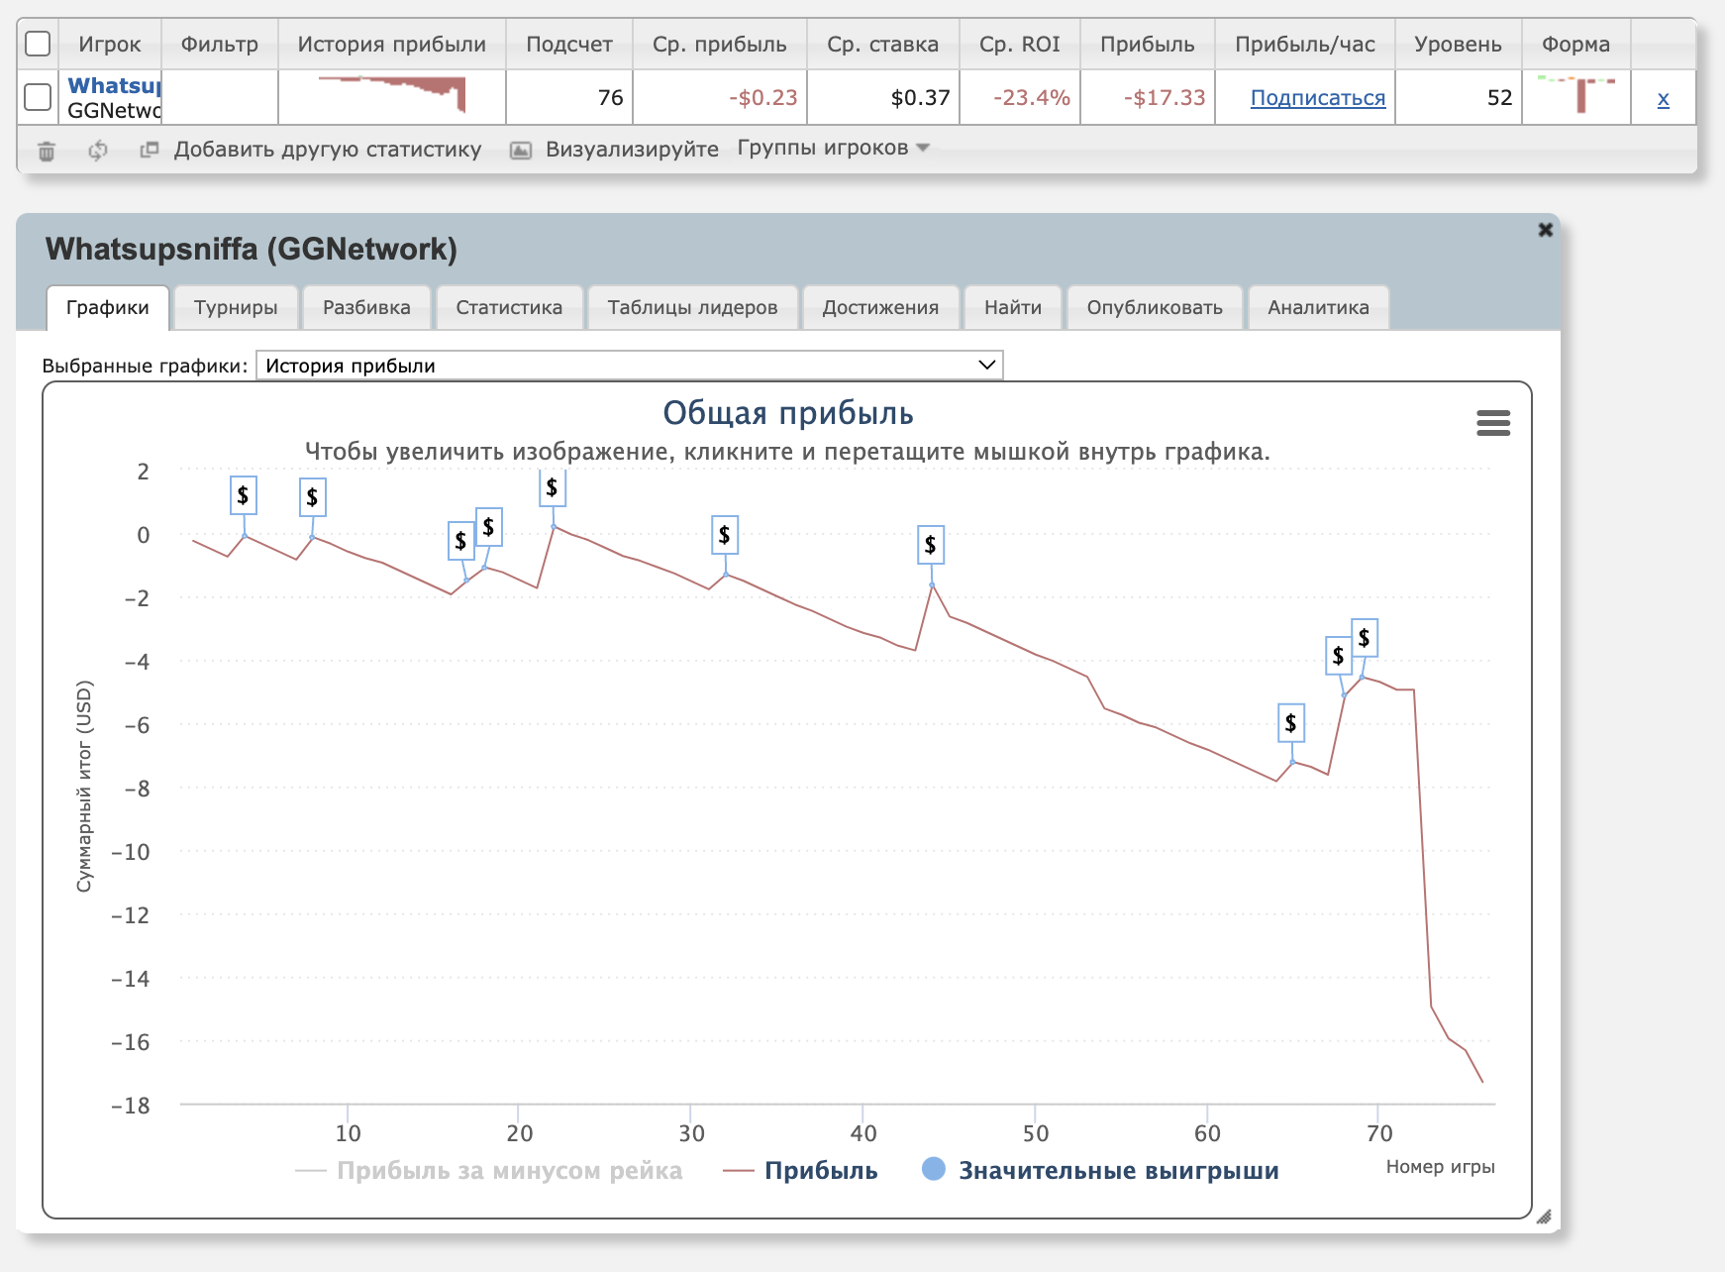
Task: Open the 'Выбранные графики' dropdown list
Action: click(x=629, y=366)
